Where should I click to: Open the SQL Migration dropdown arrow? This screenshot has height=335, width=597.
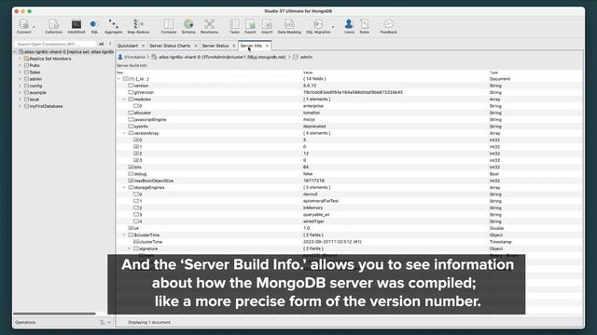(333, 27)
